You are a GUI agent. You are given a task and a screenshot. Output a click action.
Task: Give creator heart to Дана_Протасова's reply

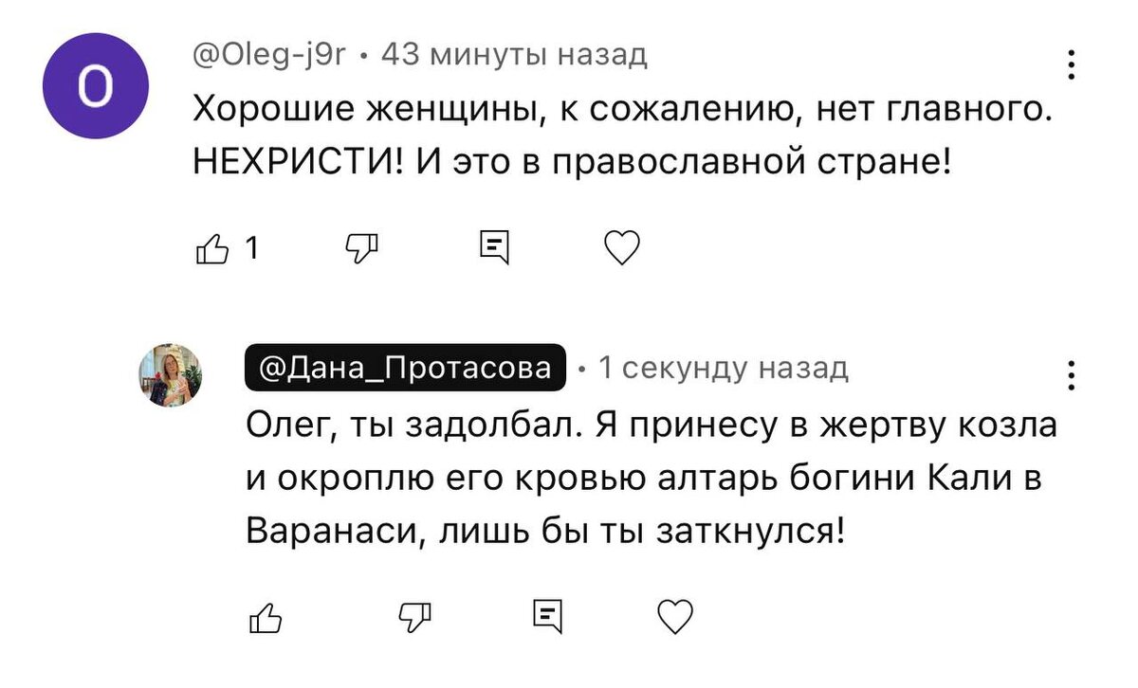tap(675, 618)
